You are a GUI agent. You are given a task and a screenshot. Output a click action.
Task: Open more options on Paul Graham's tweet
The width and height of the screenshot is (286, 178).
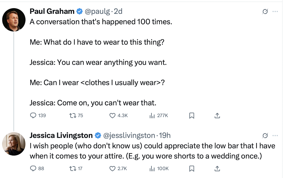pos(275,11)
